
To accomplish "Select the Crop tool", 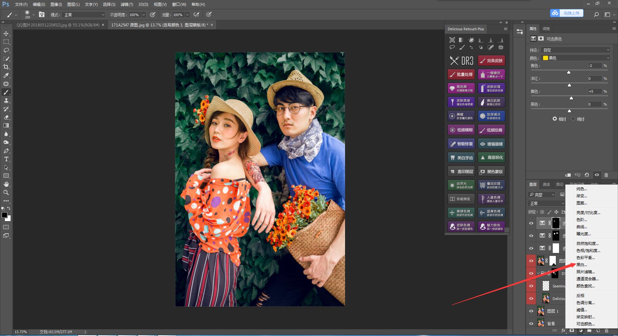I will point(6,67).
